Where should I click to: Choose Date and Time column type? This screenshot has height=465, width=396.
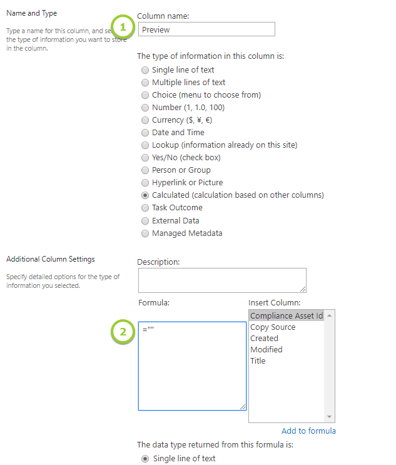point(145,133)
